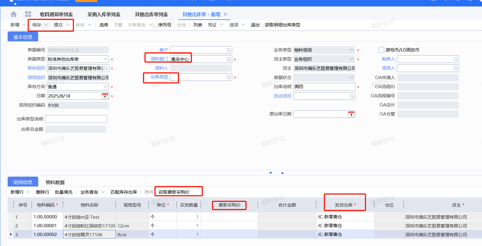Open calendar picker for 原出库日期
482x246 pixels.
pyautogui.click(x=351, y=114)
